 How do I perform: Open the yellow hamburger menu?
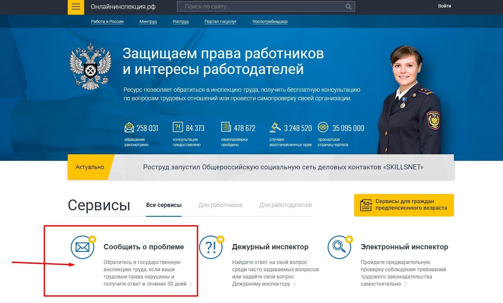click(76, 7)
